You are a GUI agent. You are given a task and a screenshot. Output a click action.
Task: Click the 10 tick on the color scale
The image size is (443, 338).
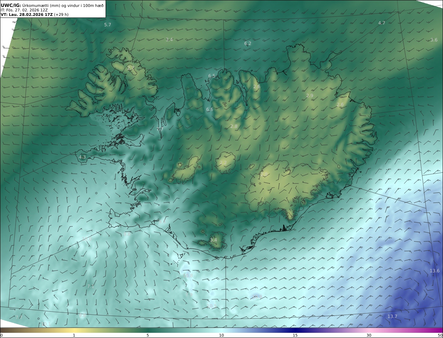pos(221,336)
